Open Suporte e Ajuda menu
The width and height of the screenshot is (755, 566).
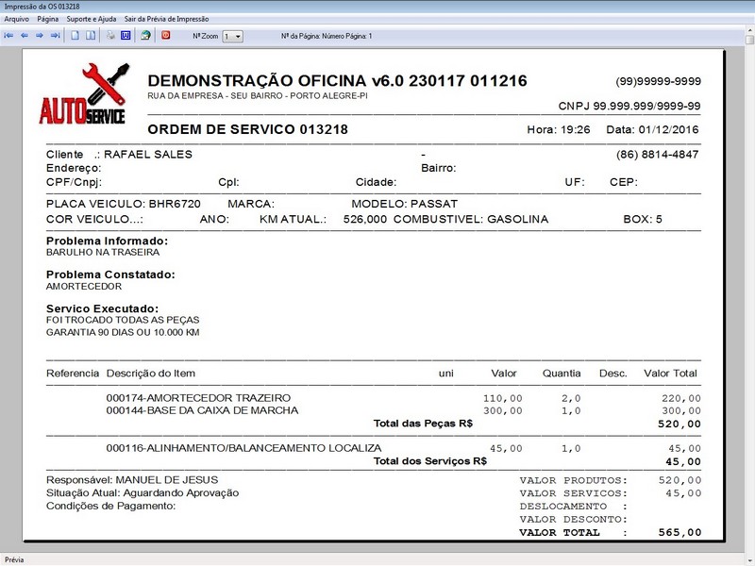click(x=92, y=19)
